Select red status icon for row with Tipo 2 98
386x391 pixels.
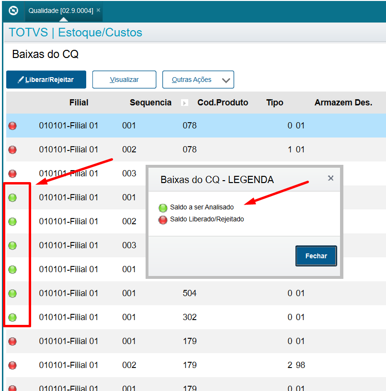tap(12, 365)
